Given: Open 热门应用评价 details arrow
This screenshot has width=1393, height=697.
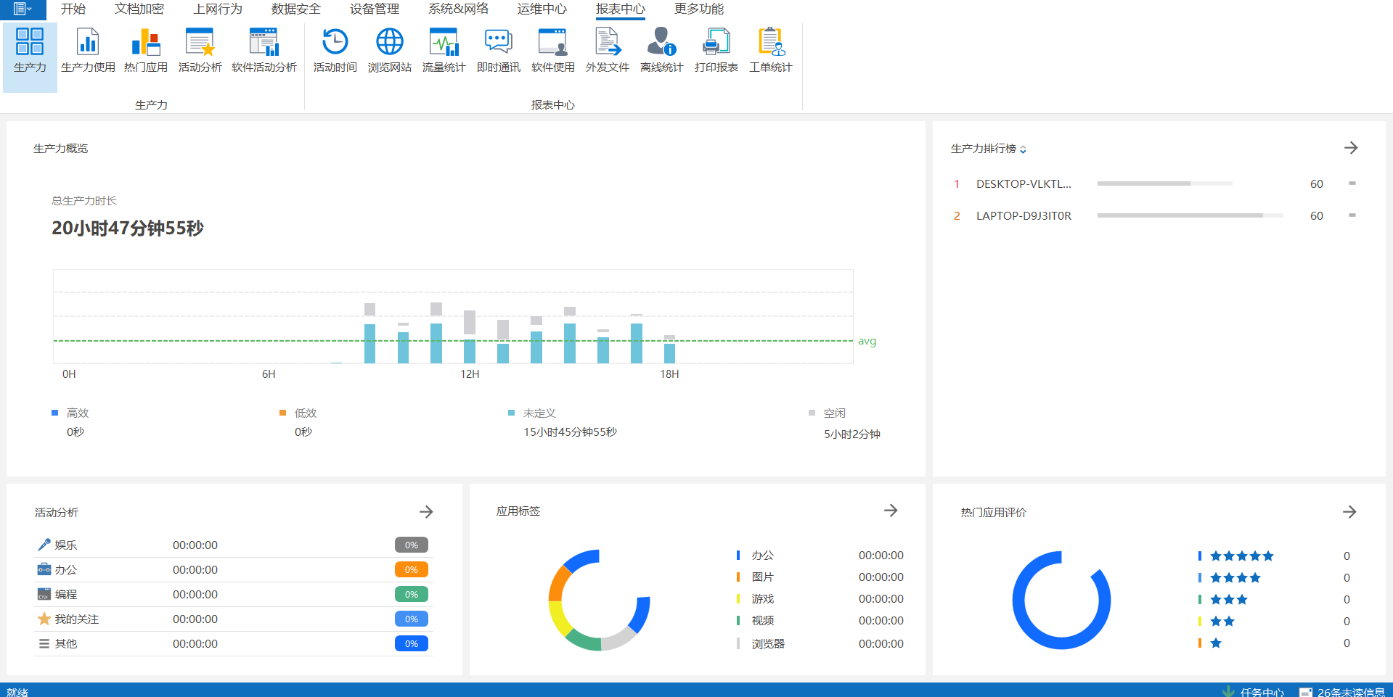Looking at the screenshot, I should point(1349,512).
